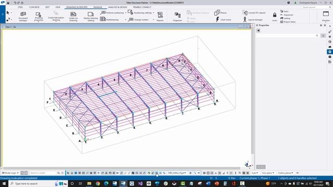Click the save icon in title bar

tap(8, 3)
